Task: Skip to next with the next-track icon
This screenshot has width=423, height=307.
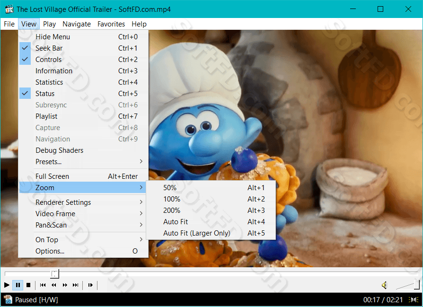Action: coord(76,285)
